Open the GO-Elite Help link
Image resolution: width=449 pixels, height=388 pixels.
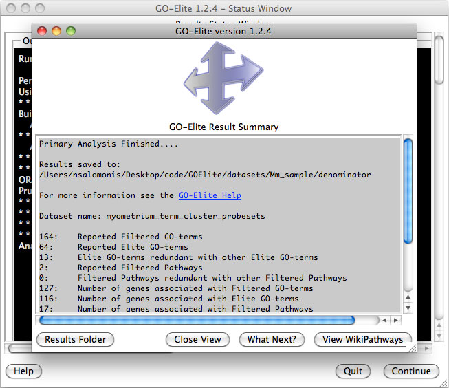tap(210, 195)
